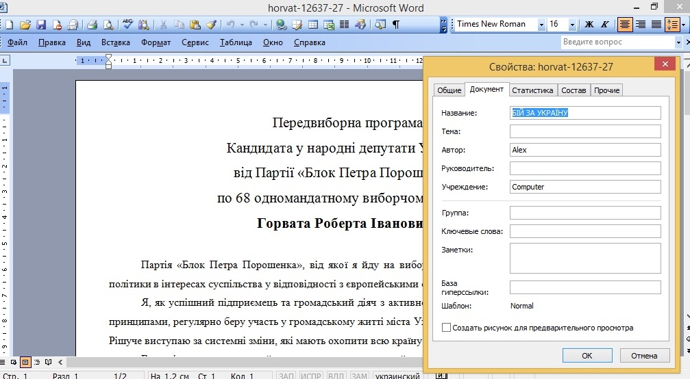Image resolution: width=690 pixels, height=379 pixels.
Task: Click into the Тема field
Action: 585,131
